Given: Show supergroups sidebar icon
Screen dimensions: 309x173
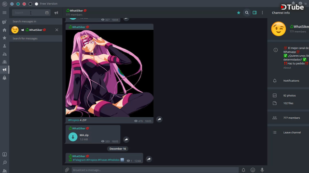Looking at the screenshot, I should [4, 62].
